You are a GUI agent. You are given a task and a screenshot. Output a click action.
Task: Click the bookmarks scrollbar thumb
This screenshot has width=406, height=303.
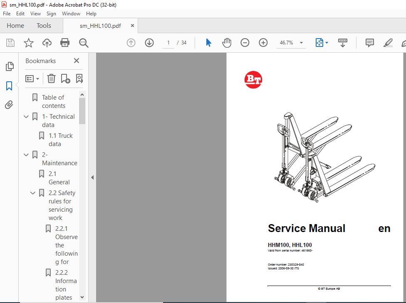(82, 111)
